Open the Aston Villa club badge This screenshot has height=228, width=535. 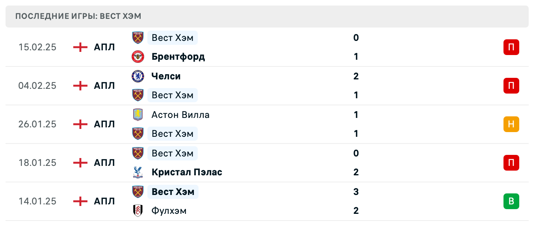coord(137,115)
